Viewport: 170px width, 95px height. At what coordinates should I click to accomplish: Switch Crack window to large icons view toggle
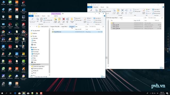pos(163,68)
